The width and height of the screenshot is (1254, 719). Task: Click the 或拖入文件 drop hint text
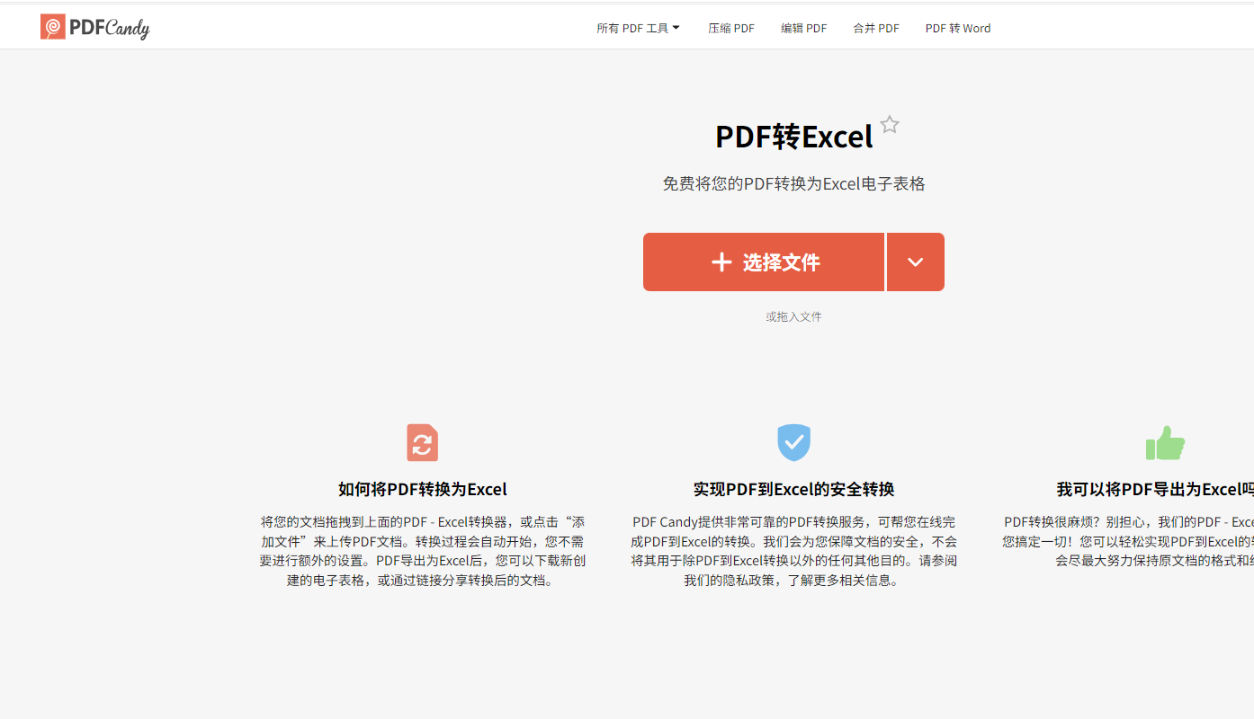[793, 316]
